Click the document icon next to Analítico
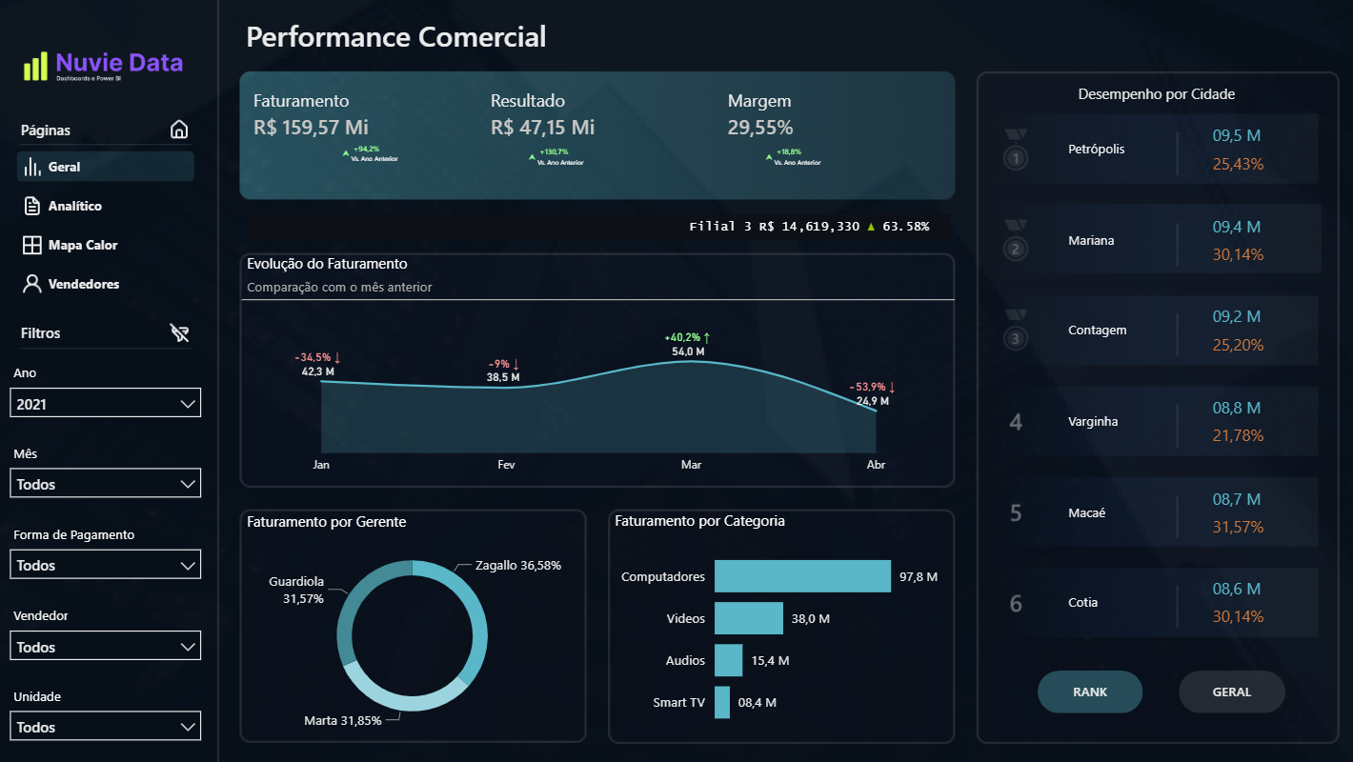Screen dimensions: 1353x762 (x=32, y=206)
